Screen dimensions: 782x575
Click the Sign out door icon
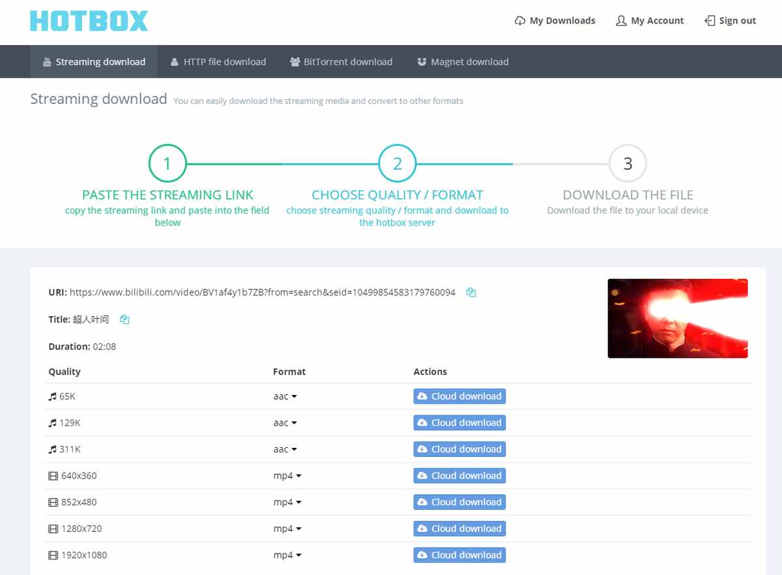710,21
